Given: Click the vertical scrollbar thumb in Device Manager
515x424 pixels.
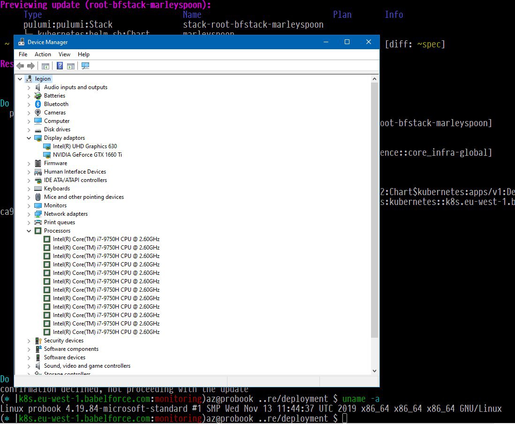Looking at the screenshot, I should point(374,210).
